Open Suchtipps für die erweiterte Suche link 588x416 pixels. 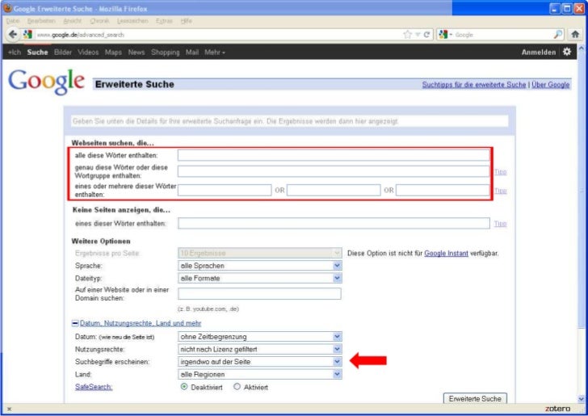tap(474, 85)
